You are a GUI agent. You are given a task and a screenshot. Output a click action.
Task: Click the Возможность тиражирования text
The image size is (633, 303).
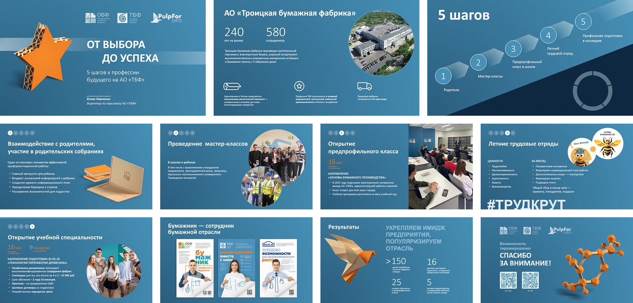(x=515, y=246)
